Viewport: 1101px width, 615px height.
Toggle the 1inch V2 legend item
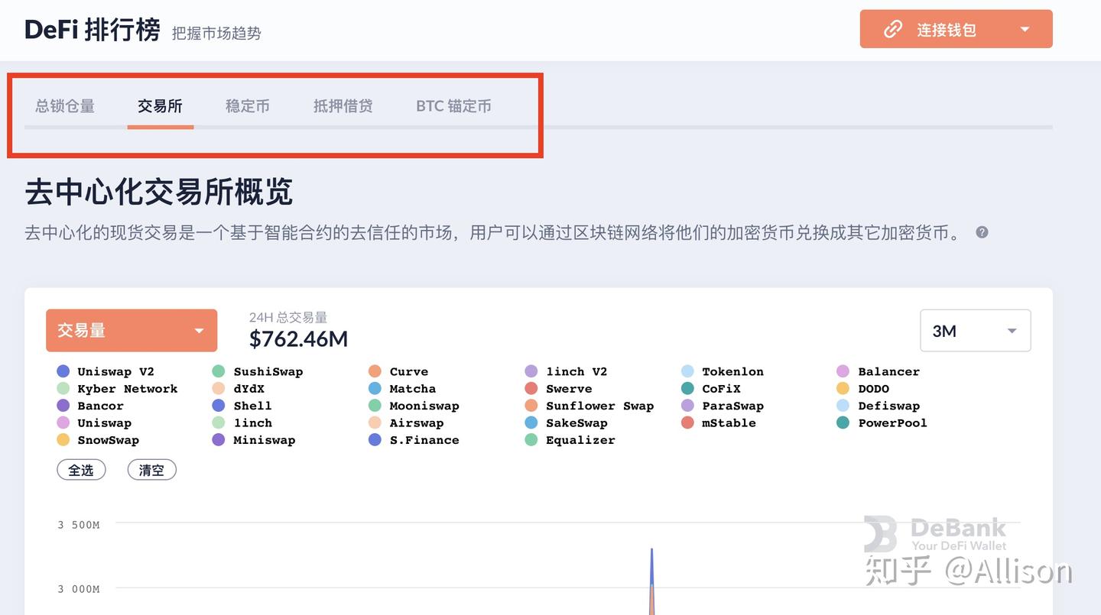531,371
